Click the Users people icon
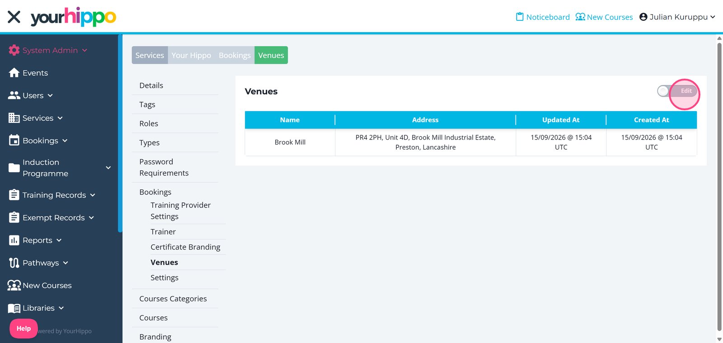723x343 pixels. pos(14,95)
